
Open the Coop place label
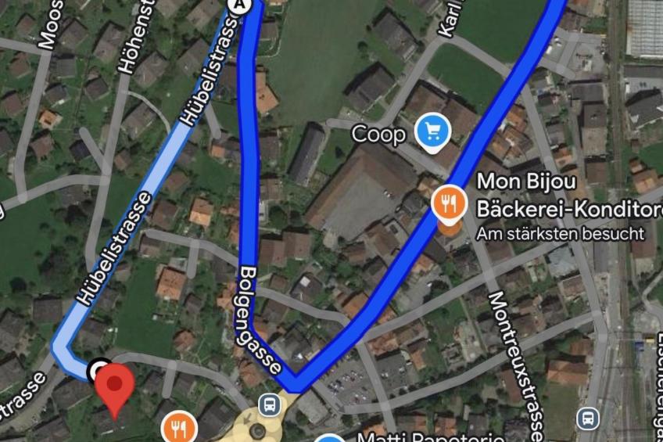pos(378,135)
